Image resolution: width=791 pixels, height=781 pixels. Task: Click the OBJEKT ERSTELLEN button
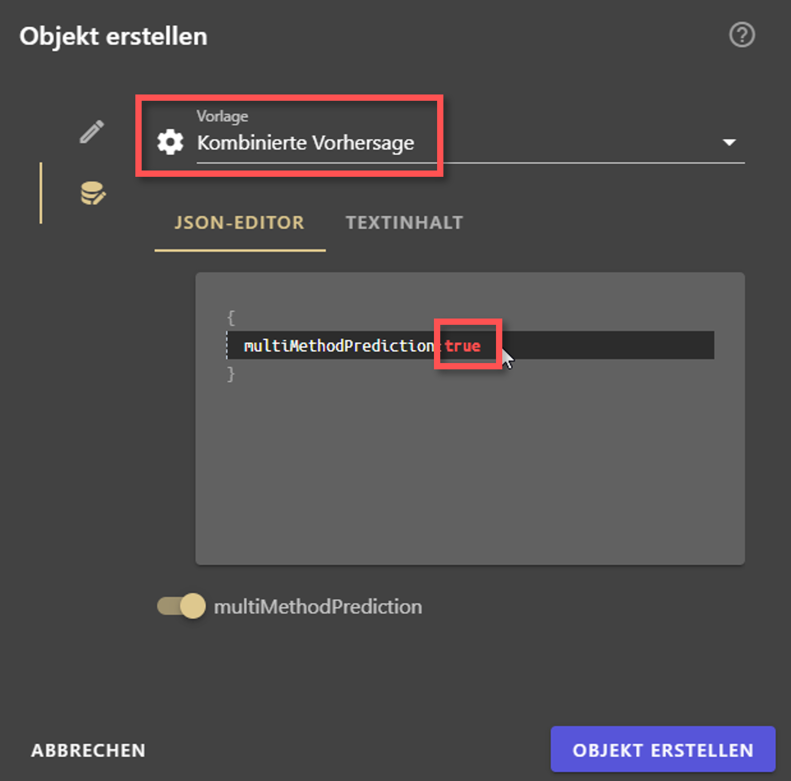(663, 749)
